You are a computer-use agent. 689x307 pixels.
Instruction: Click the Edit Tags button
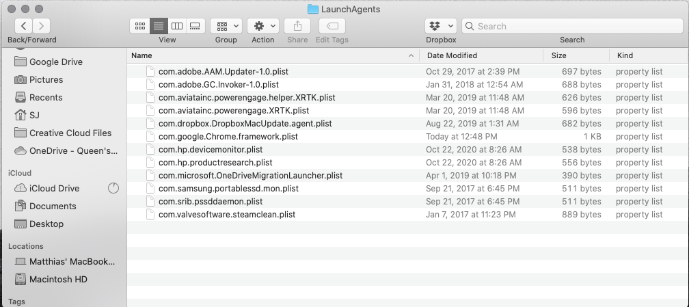(332, 26)
